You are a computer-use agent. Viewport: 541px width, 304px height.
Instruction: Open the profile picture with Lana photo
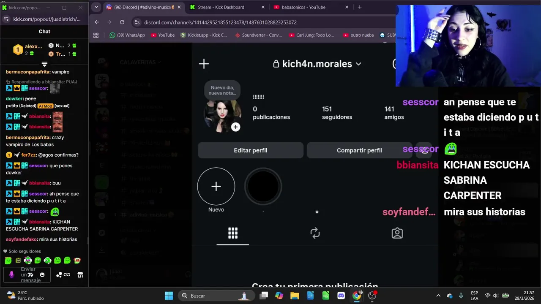click(x=222, y=115)
